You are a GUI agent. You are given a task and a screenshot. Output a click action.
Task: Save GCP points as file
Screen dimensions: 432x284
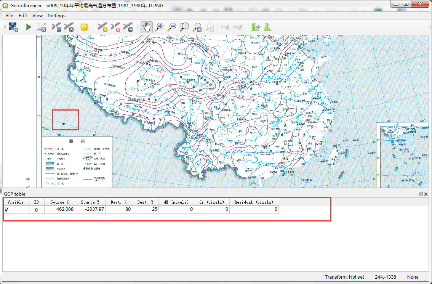(69, 27)
